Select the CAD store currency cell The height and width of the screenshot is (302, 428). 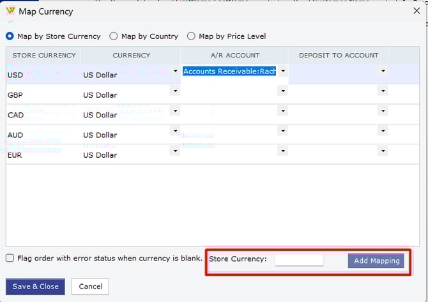[42, 115]
